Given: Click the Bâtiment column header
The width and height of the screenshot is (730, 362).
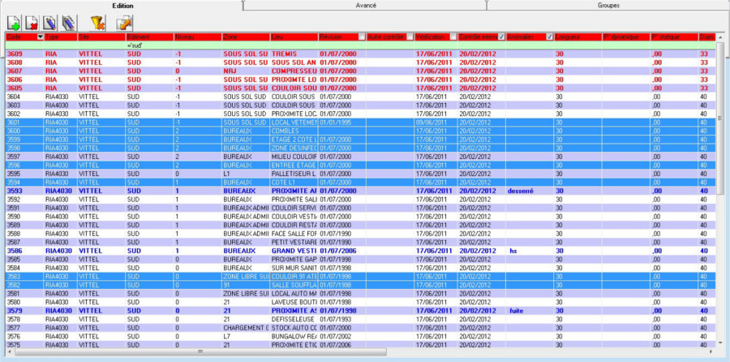Looking at the screenshot, I should tap(149, 37).
